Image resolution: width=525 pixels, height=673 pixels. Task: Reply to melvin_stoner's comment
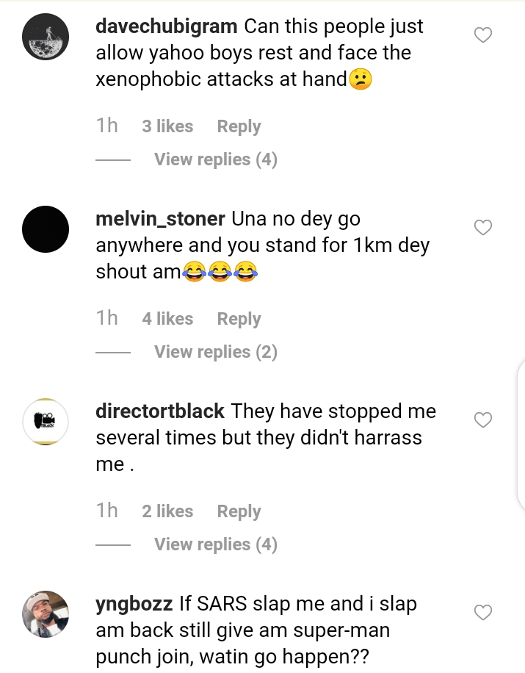click(239, 319)
